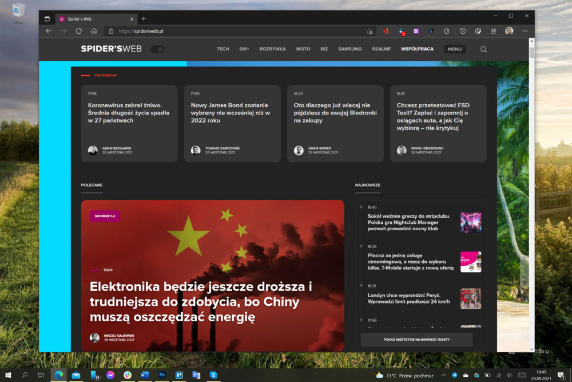
Task: Open Messenger from the taskbar
Action: [x=110, y=375]
